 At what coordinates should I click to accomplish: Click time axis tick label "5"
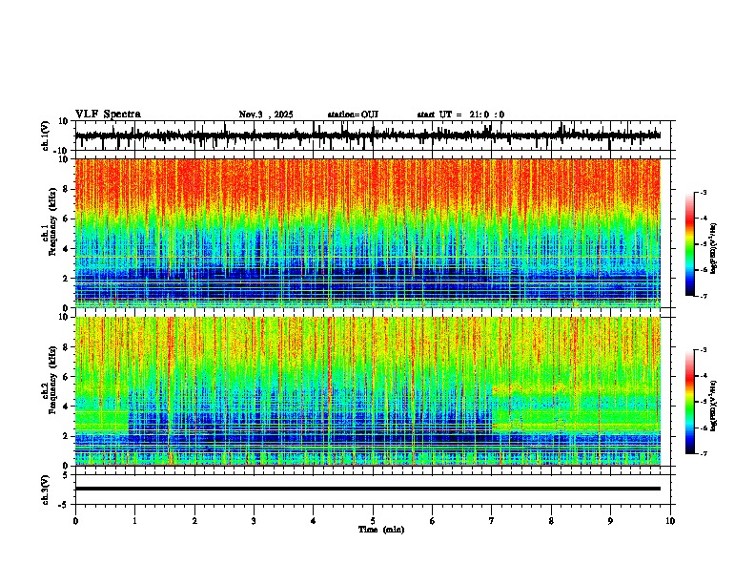[x=373, y=521]
